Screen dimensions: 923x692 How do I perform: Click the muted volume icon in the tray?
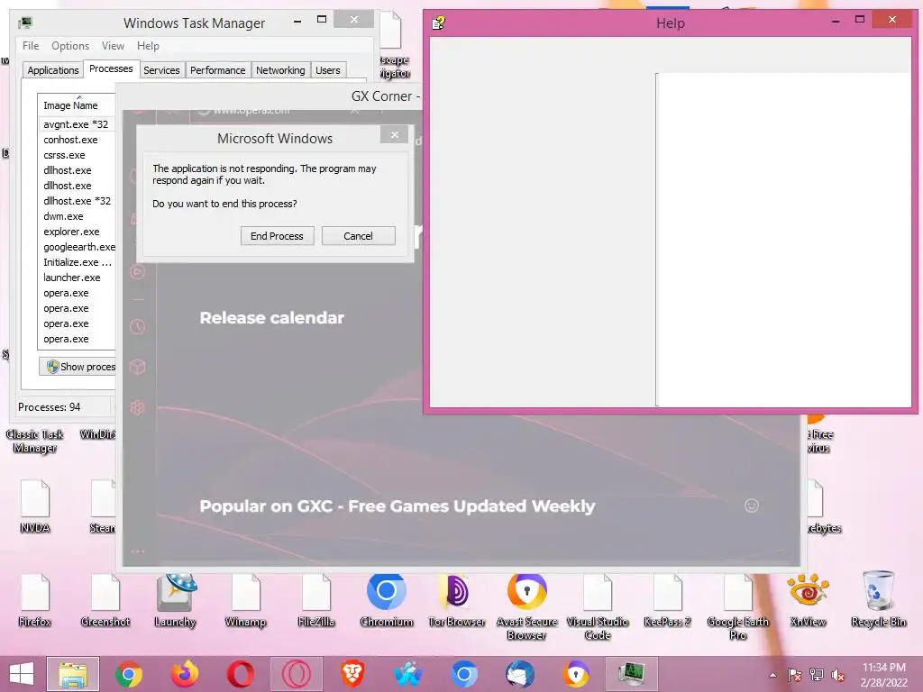click(838, 675)
